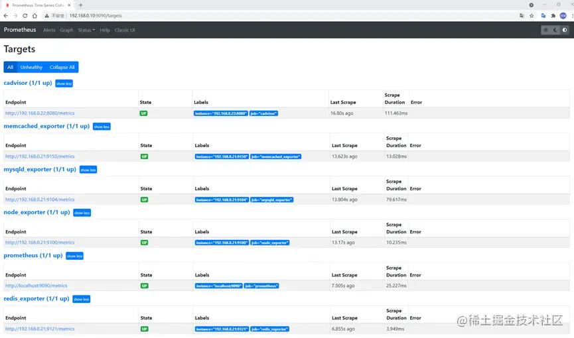
Task: Filter to Unhealthy targets
Action: [31, 67]
